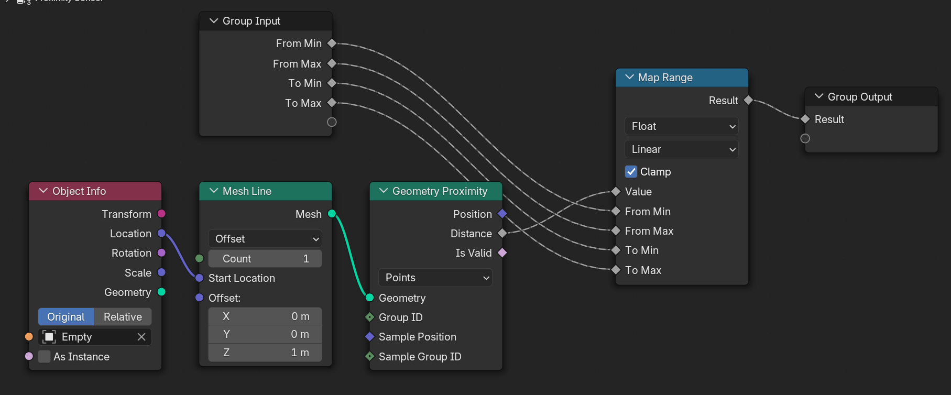Viewport: 951px width, 395px height.
Task: Open the Offset mode dropdown
Action: click(265, 239)
